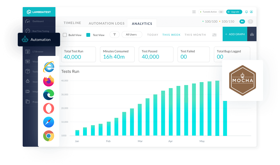
Task: Open the All Users dropdown
Action: [132, 34]
